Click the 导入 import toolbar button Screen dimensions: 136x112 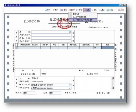[x=48, y=10]
